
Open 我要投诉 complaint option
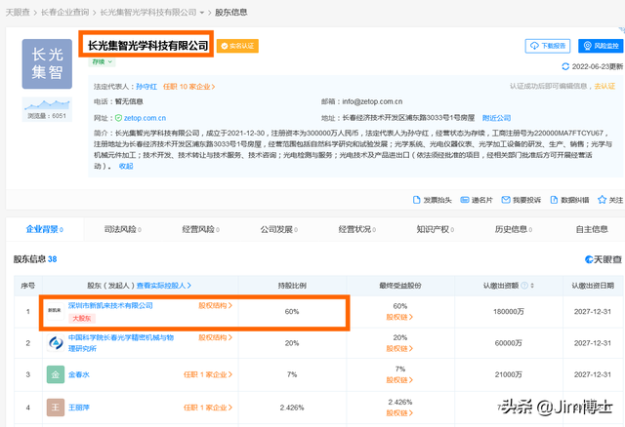[521, 200]
